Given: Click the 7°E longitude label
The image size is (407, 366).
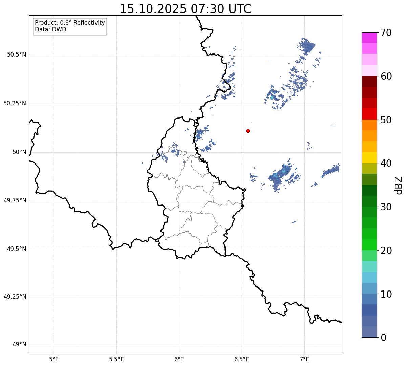Looking at the screenshot, I should point(304,359).
